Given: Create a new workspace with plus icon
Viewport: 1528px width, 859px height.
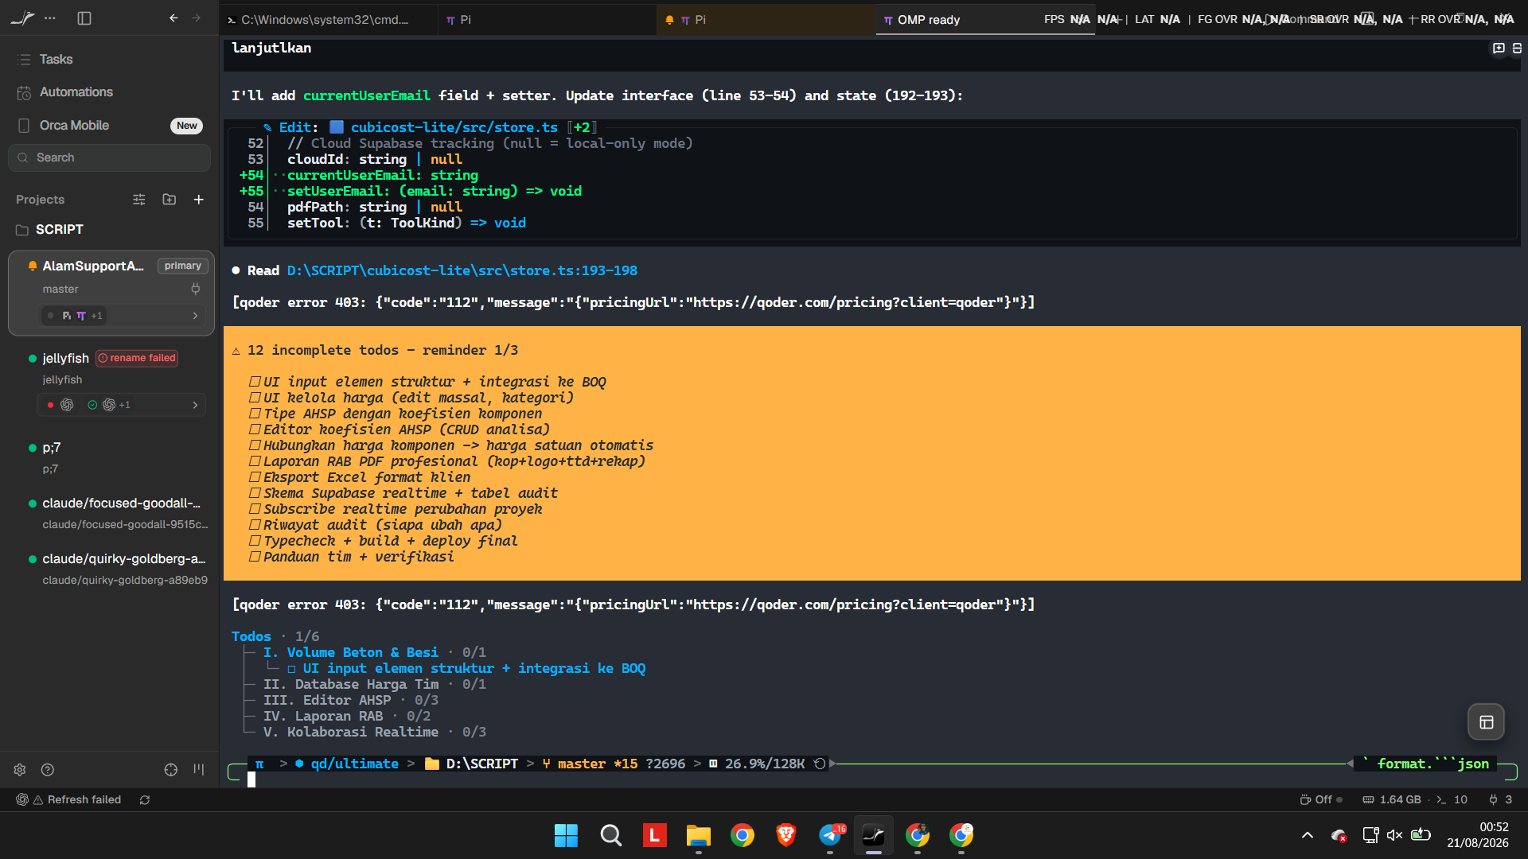Looking at the screenshot, I should click(199, 200).
